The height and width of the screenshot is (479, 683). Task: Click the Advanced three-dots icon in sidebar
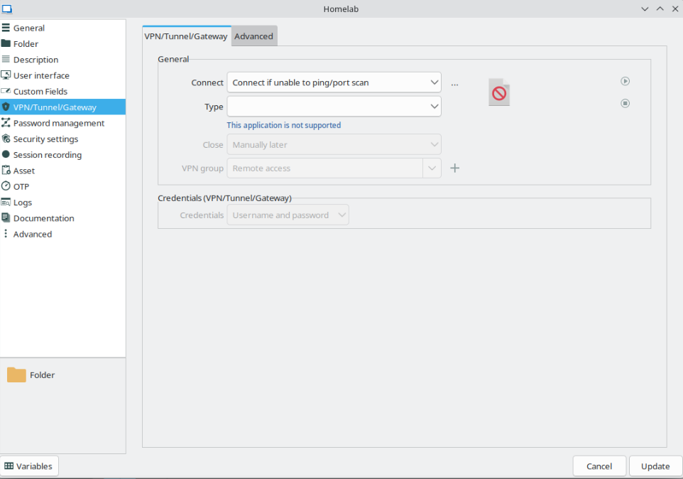tap(6, 234)
